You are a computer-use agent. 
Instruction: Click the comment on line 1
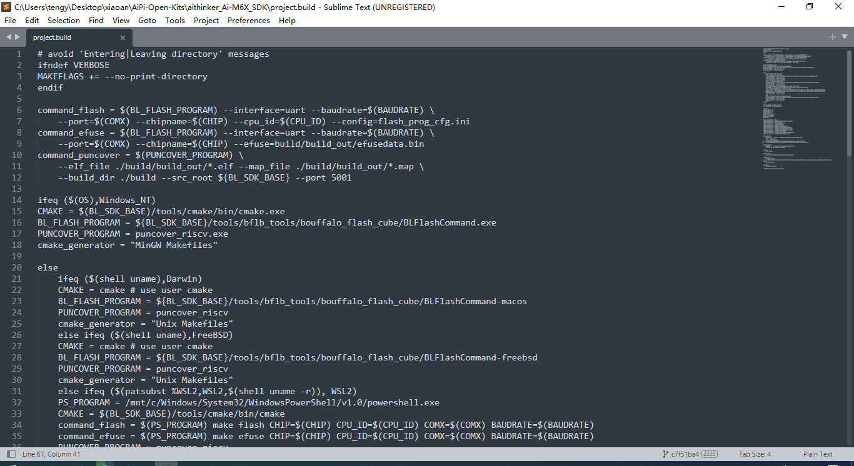(153, 54)
